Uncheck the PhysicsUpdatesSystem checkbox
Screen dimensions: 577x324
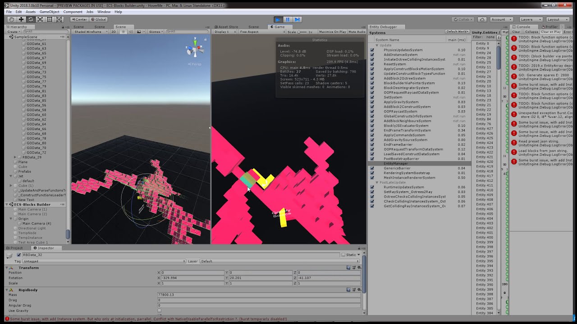click(x=372, y=50)
